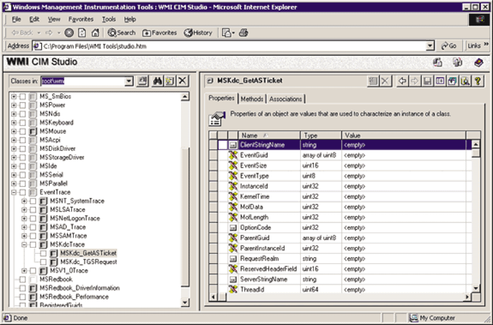The height and width of the screenshot is (325, 493).
Task: Open the Mail toolbar icon
Action: click(228, 33)
